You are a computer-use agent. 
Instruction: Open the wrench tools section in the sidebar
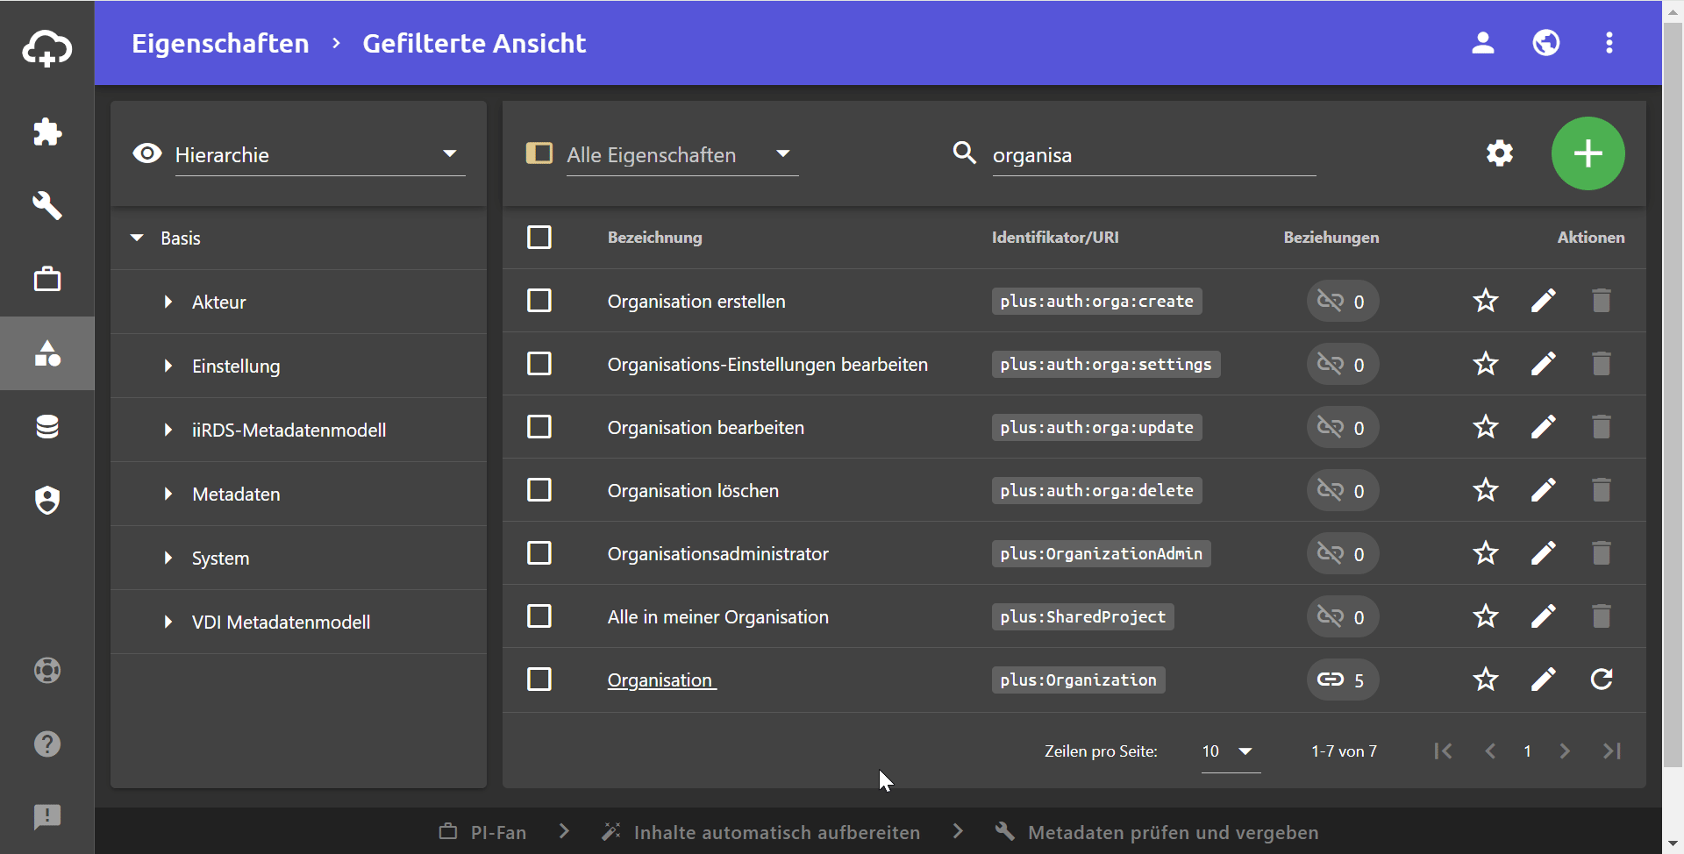tap(47, 206)
